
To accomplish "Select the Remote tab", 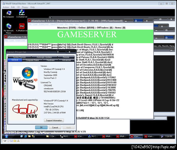I will point(66,57).
